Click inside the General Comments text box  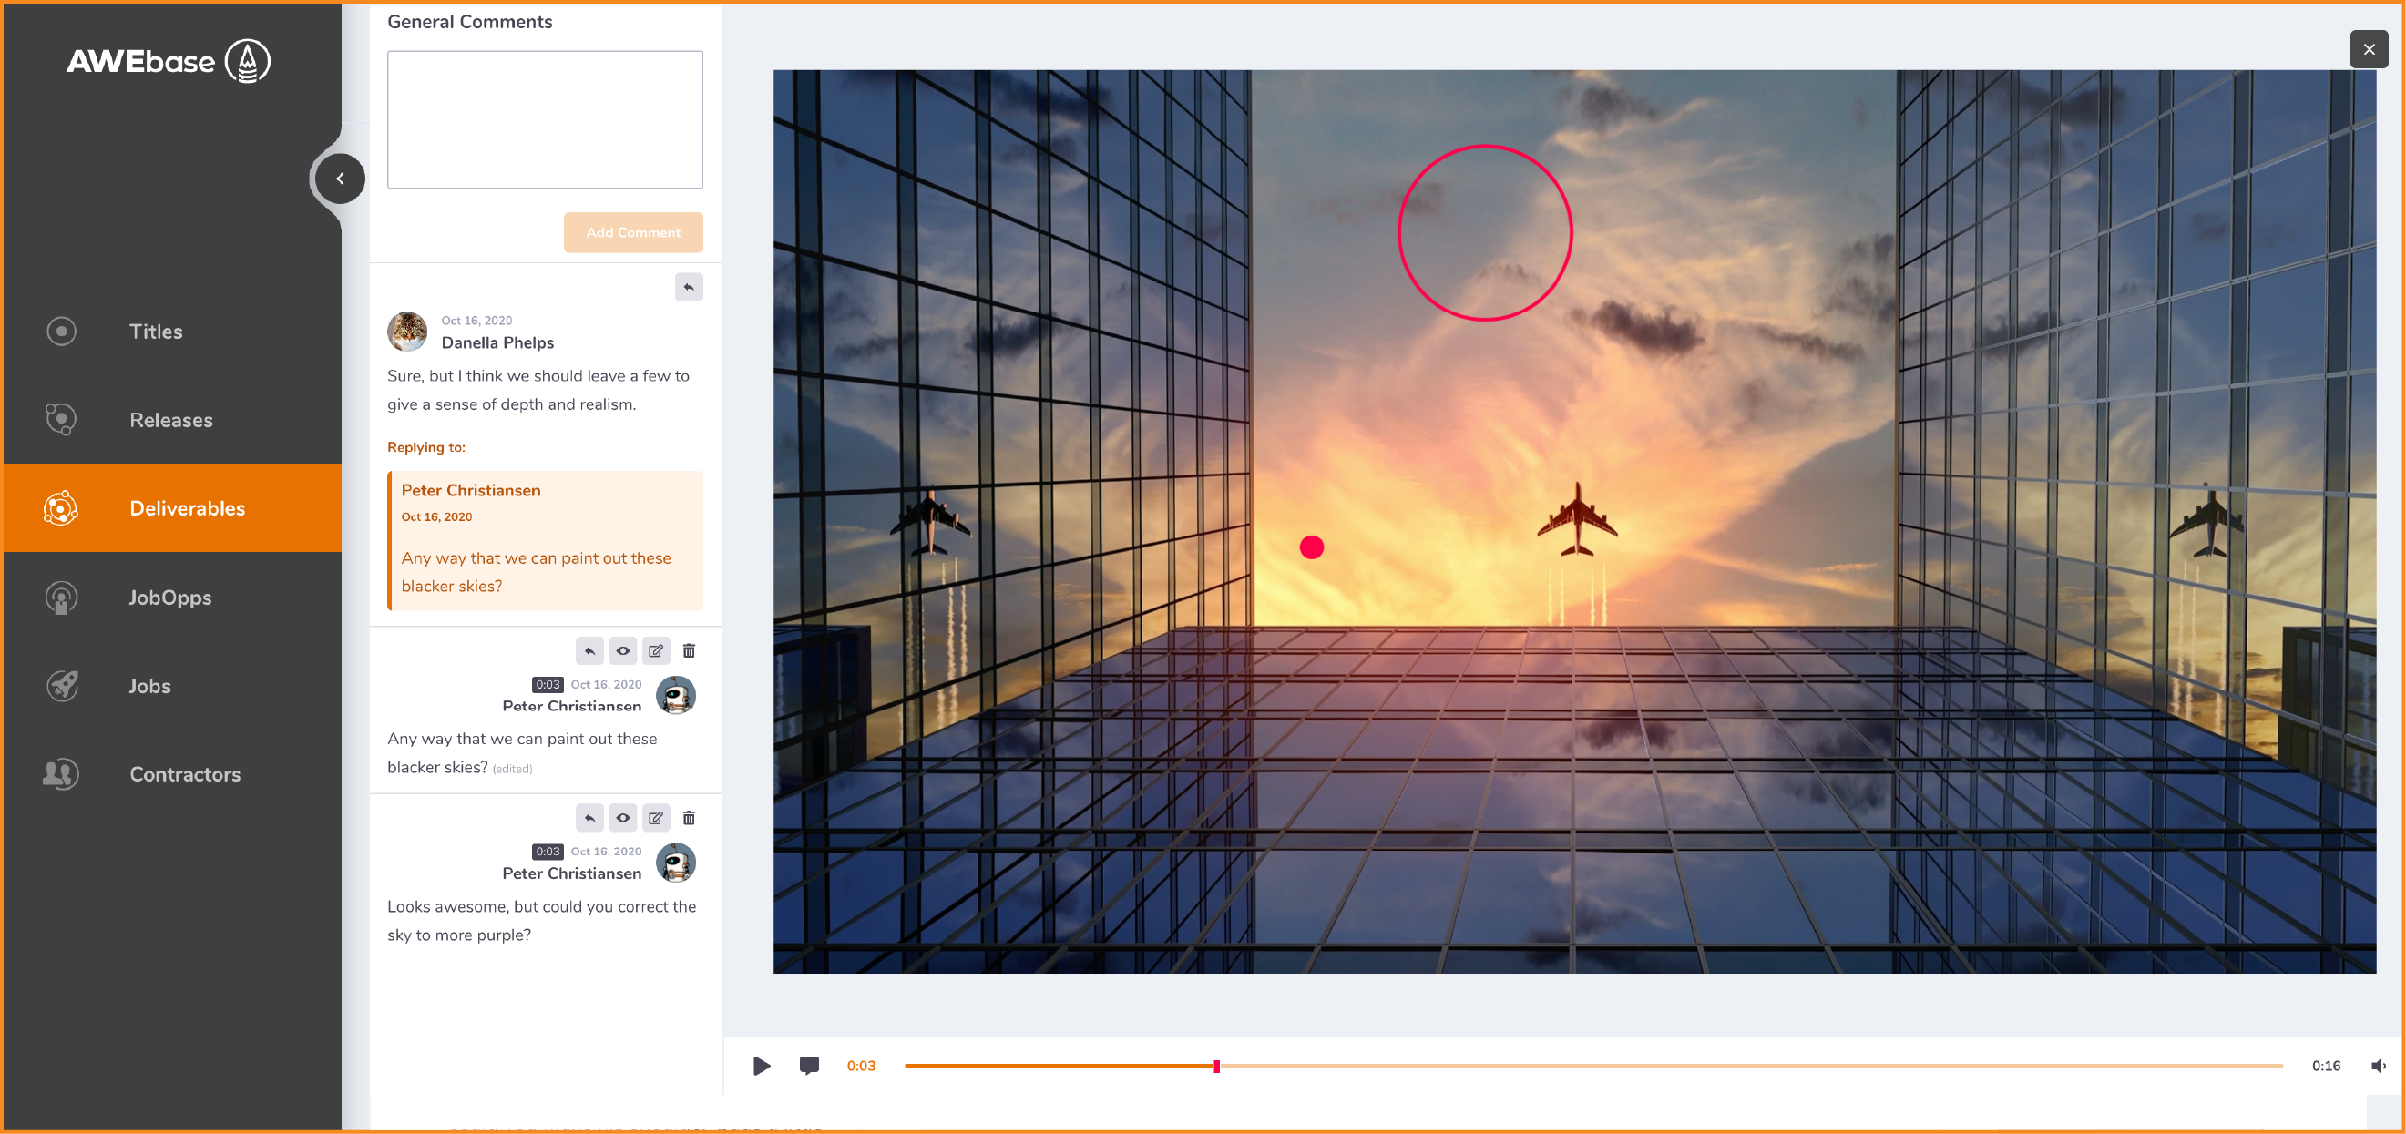tap(545, 119)
